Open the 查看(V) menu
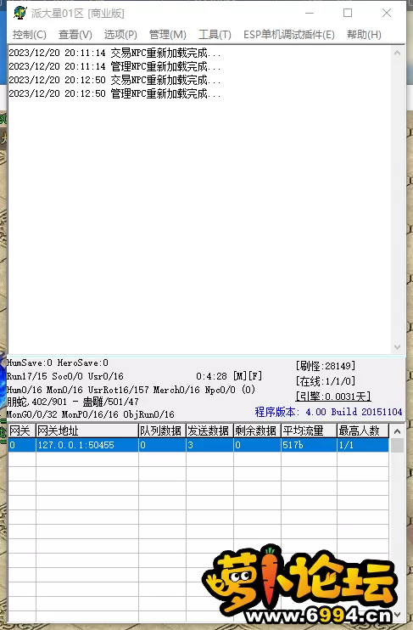Viewport: 413px width, 630px height. (75, 35)
